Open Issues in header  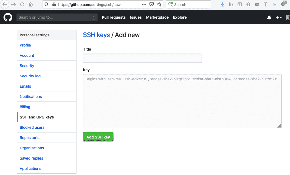tap(136, 17)
